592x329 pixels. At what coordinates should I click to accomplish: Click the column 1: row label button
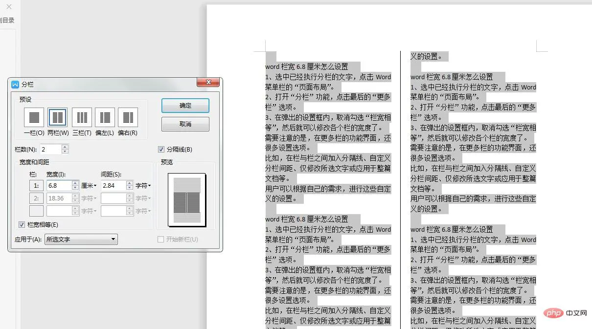36,186
